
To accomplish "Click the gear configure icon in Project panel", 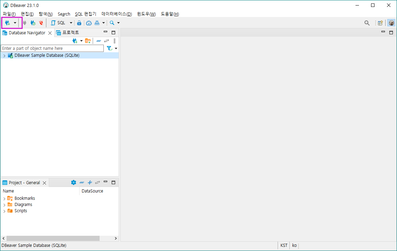I will (74, 182).
